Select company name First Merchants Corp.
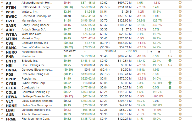 [36, 119]
